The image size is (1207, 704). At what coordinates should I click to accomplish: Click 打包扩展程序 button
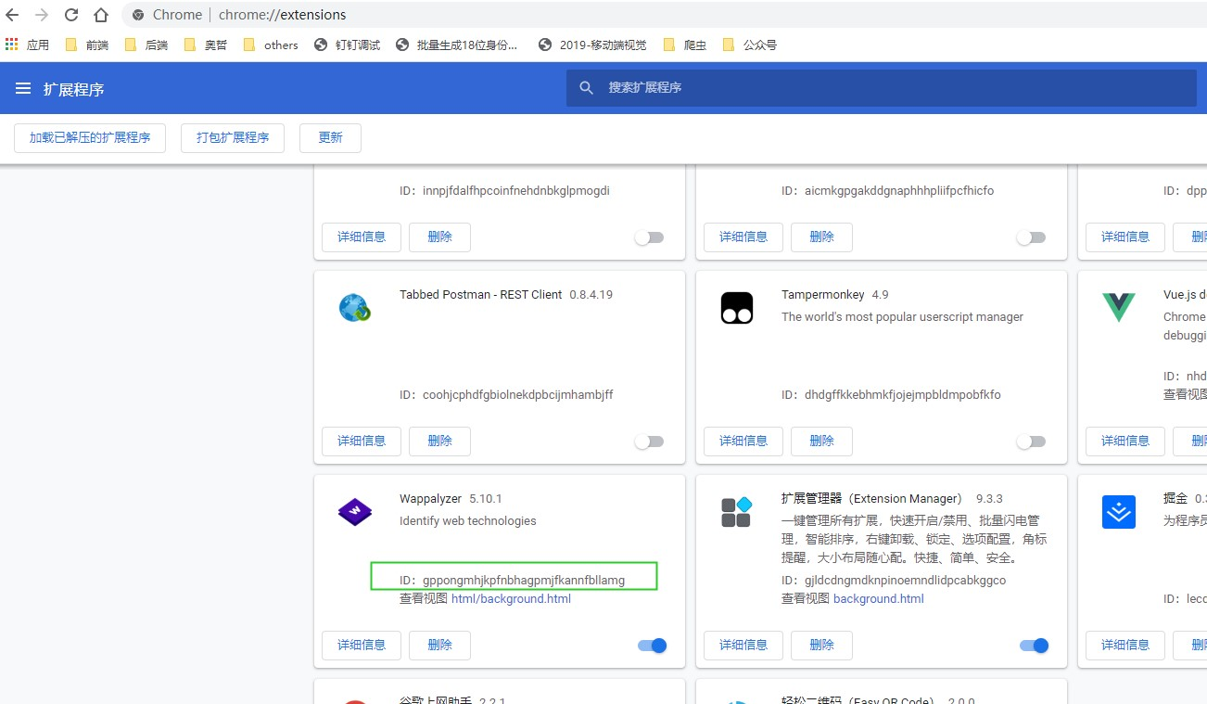click(233, 137)
